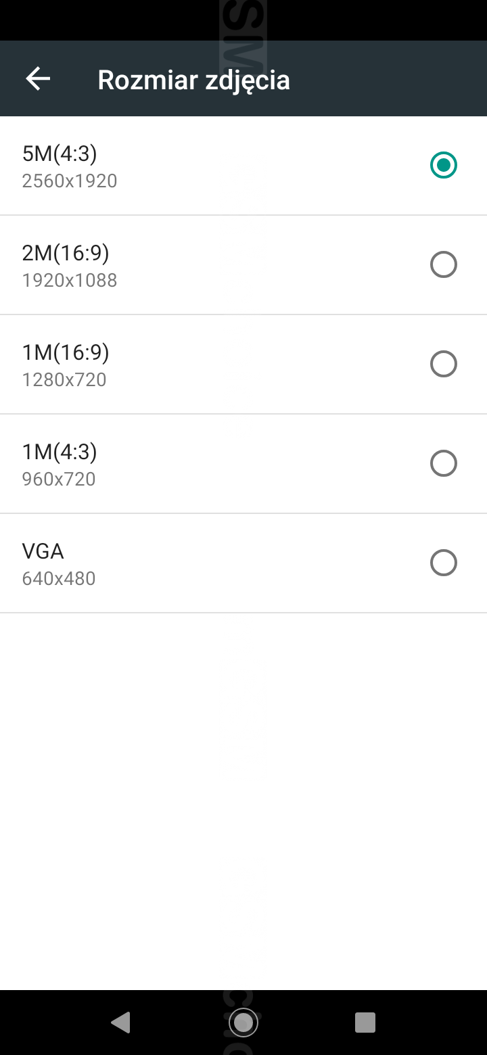The image size is (487, 1055).
Task: Select the 1280x720 resolution text
Action: (x=64, y=380)
